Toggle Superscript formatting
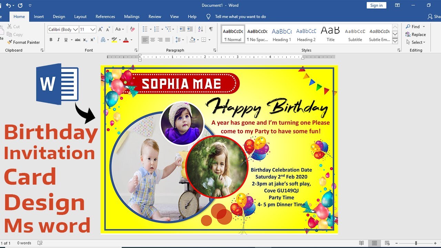Viewport: 441px width, 248px height. [92, 40]
